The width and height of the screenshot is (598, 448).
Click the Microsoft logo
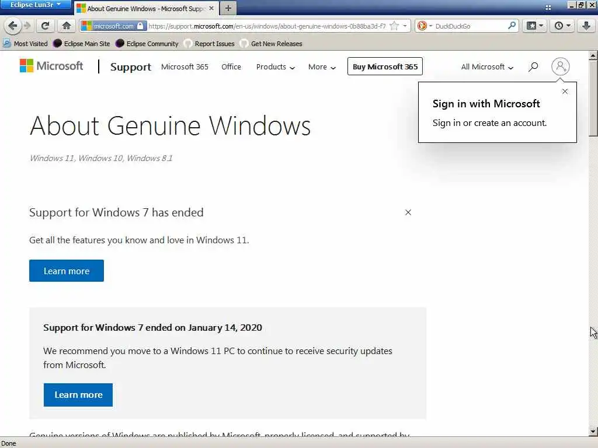[51, 66]
